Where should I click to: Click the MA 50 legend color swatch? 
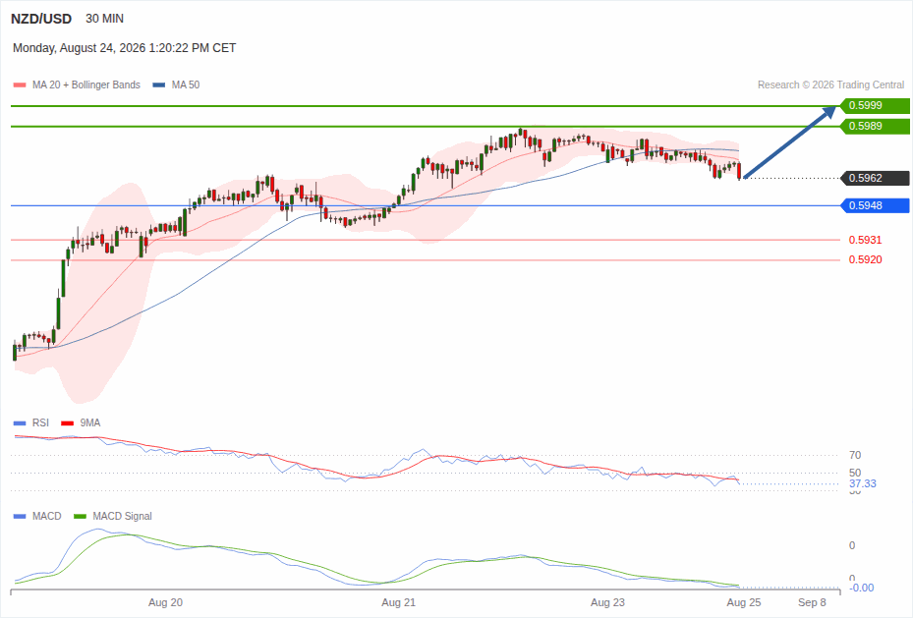[159, 84]
